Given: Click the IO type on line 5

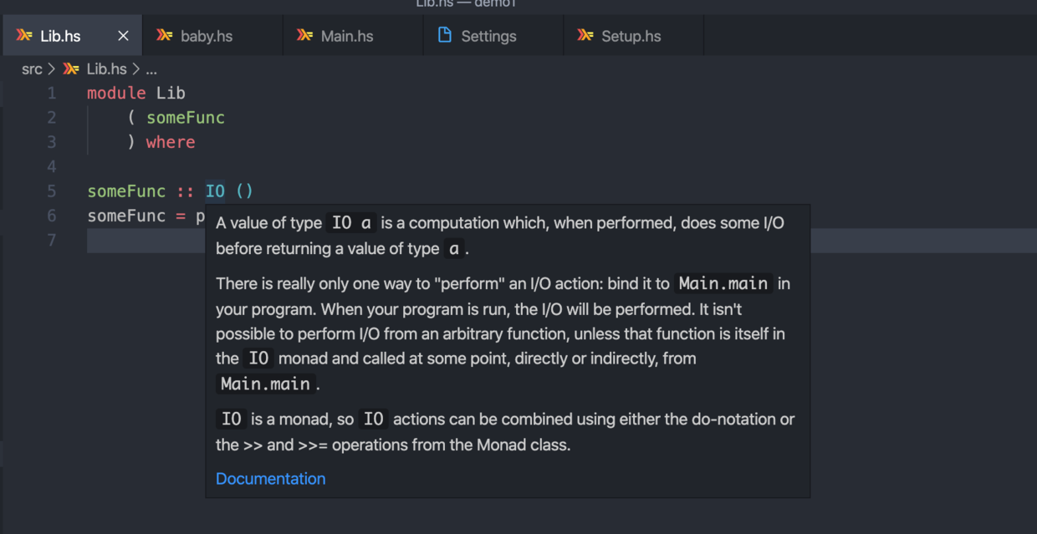Looking at the screenshot, I should (x=215, y=191).
